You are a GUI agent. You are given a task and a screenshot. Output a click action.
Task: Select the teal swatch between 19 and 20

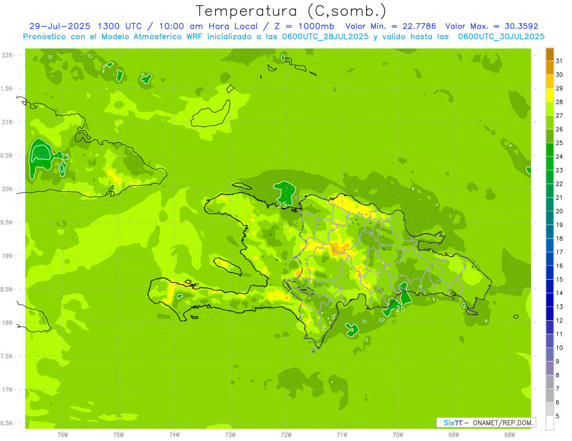[550, 218]
